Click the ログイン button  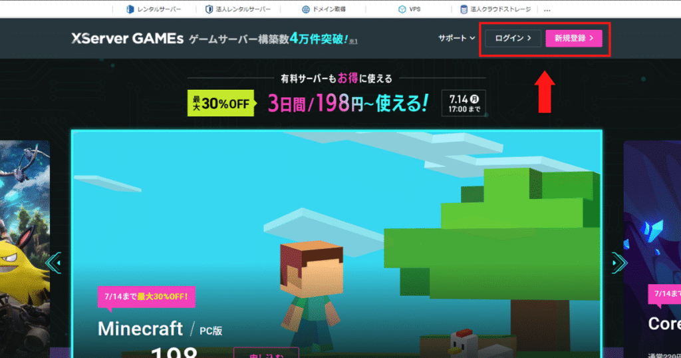tap(513, 38)
